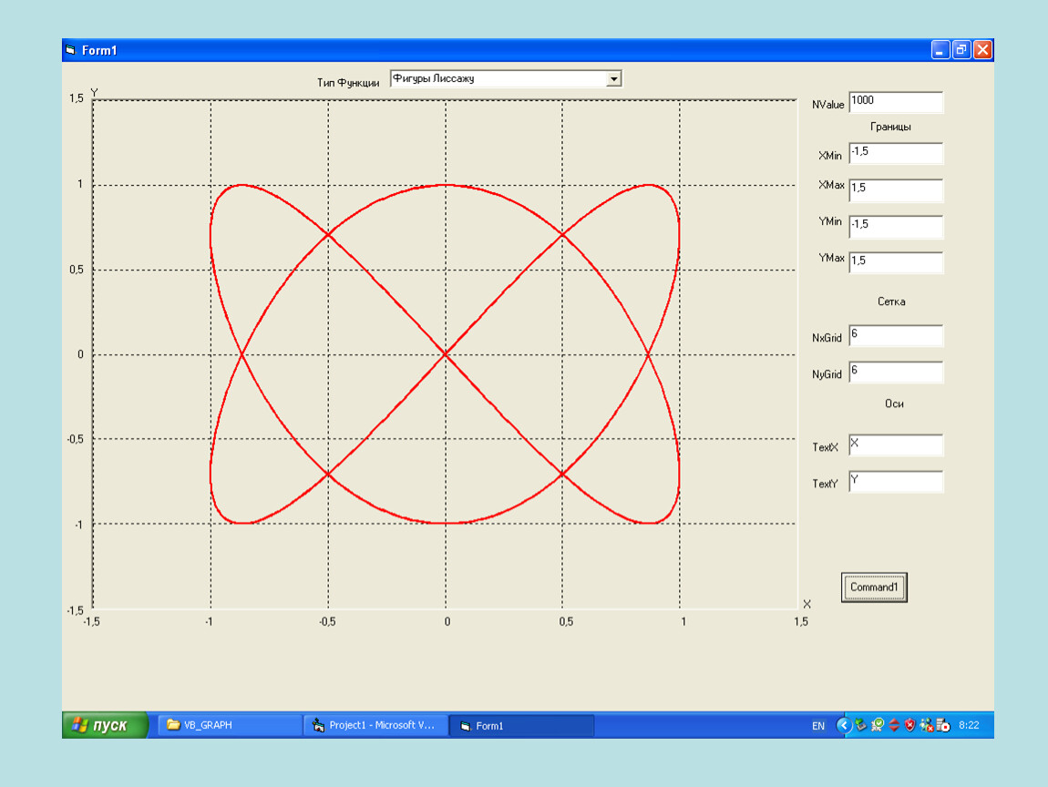Click the YMax label text
Viewport: 1048px width, 787px height.
click(831, 258)
